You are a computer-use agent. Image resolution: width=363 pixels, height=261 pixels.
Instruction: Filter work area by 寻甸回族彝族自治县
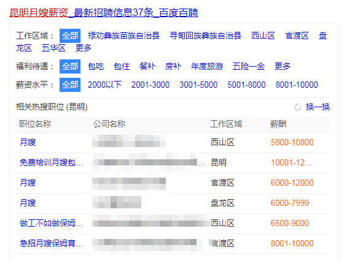click(x=205, y=36)
